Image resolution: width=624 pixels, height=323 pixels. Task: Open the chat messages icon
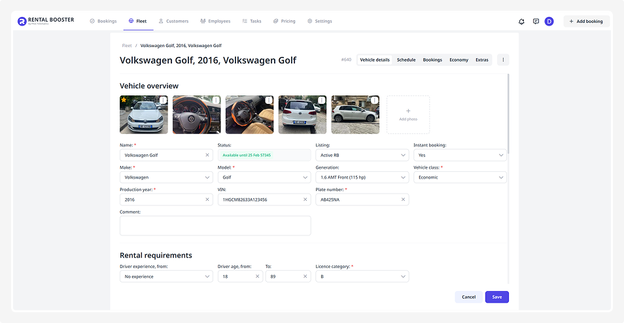tap(536, 22)
